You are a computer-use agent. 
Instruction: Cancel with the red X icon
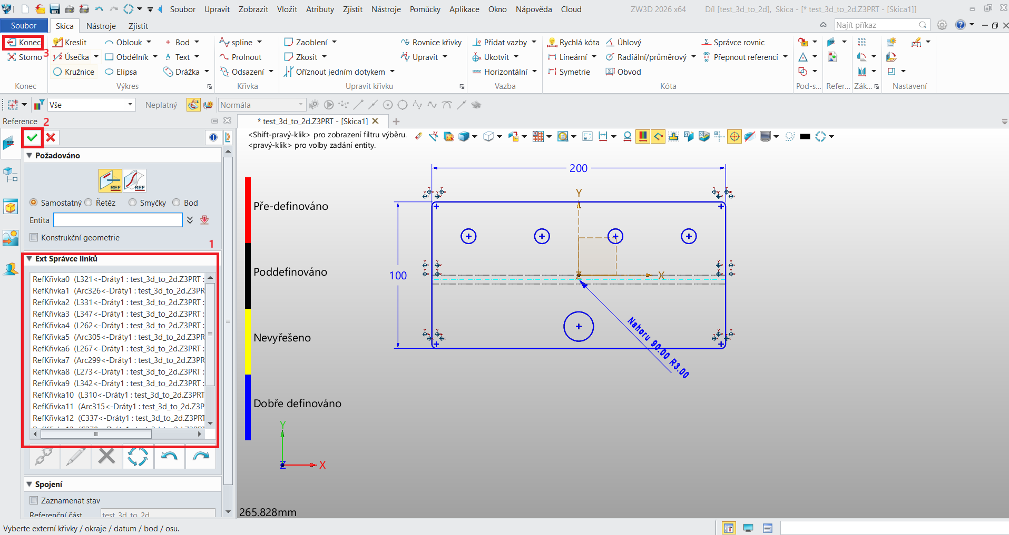point(51,137)
